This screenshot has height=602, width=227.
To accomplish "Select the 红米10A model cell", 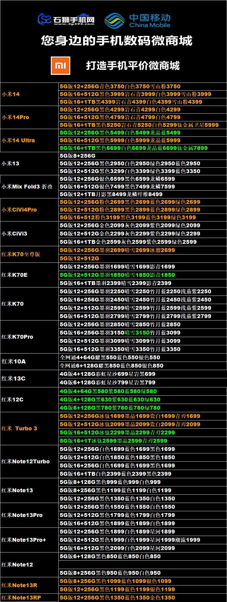I will click(29, 362).
